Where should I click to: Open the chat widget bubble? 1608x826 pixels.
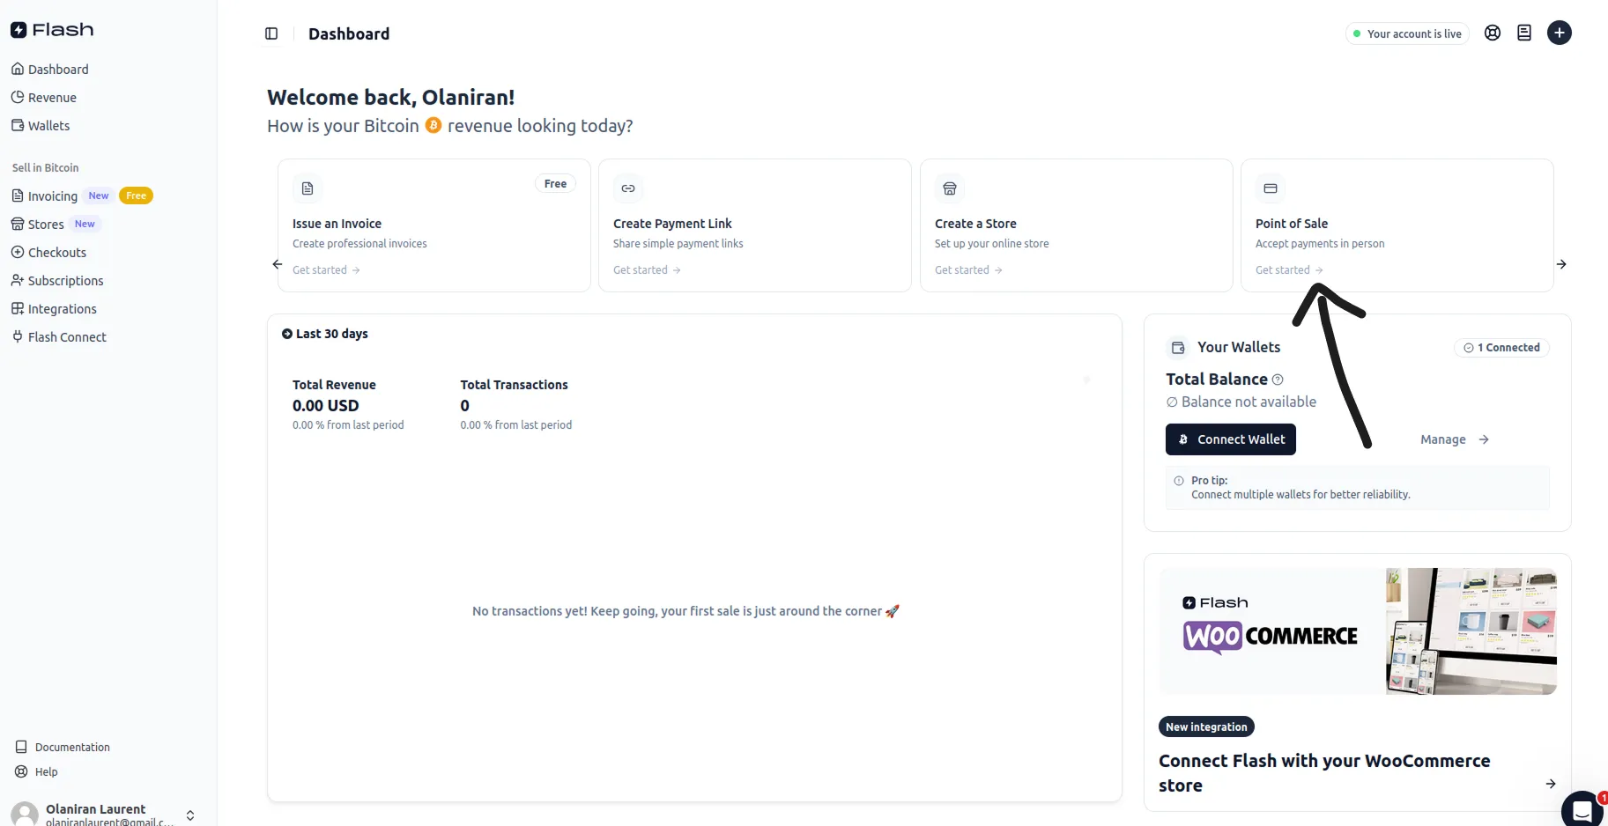point(1582,808)
